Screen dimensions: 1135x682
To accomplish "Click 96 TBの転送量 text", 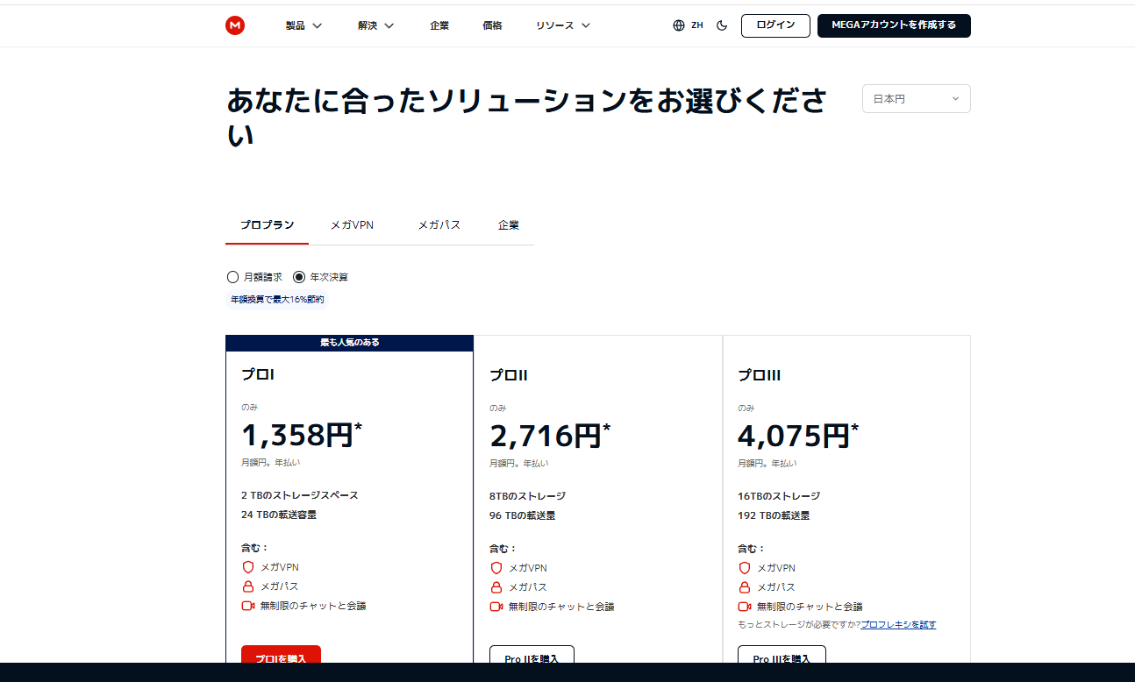I will [x=523, y=515].
